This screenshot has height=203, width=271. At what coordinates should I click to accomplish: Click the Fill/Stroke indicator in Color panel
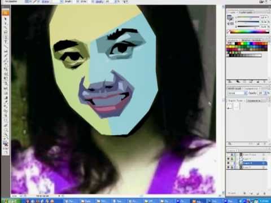tap(230, 18)
